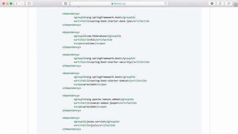The height and width of the screenshot is (134, 238).
Task: Click opening dependency tag above com.h2database
Action: tap(71, 32)
